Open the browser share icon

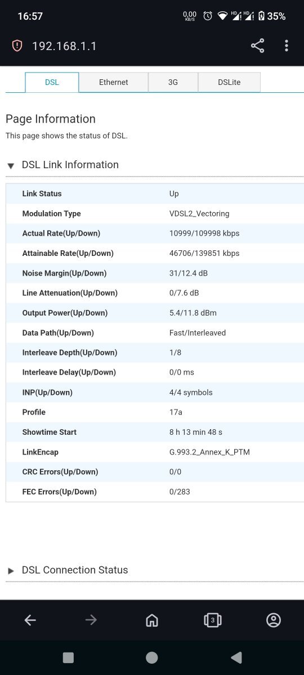[257, 46]
